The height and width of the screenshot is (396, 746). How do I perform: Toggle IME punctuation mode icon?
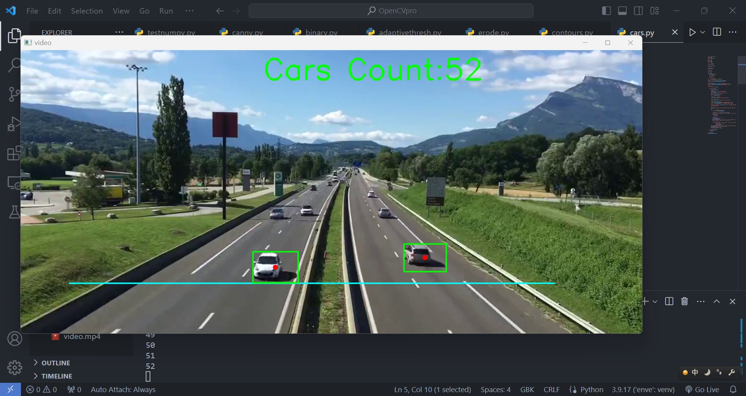[719, 372]
